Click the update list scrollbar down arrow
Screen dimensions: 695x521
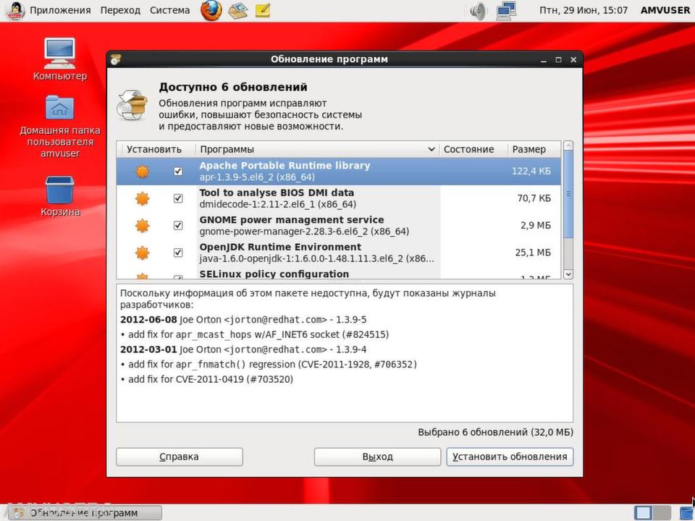pyautogui.click(x=568, y=275)
